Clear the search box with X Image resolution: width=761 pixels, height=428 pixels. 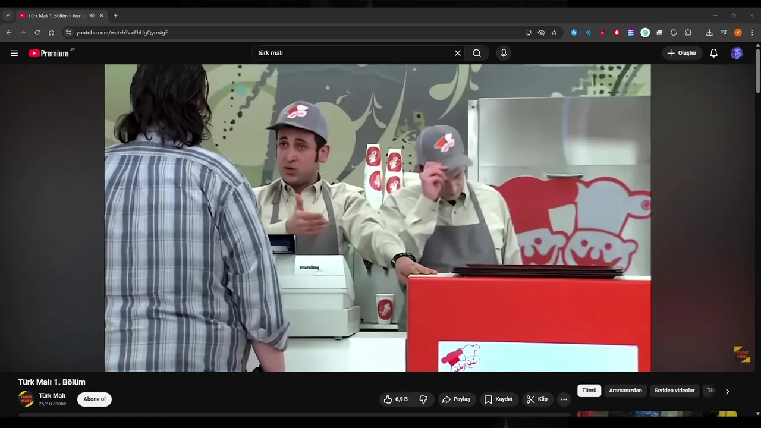pos(458,53)
